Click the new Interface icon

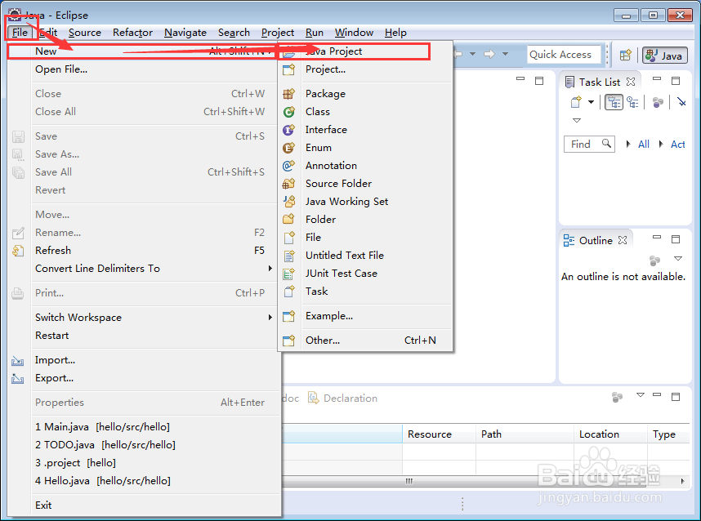288,130
